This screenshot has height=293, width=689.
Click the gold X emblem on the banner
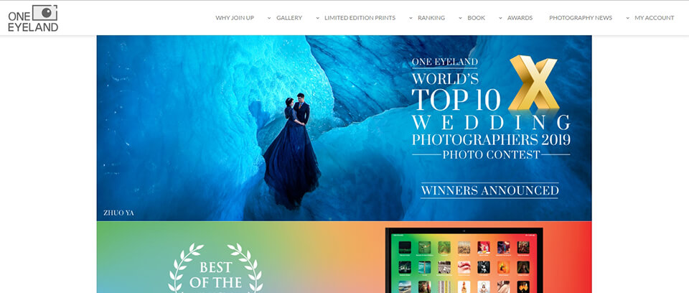pyautogui.click(x=533, y=83)
